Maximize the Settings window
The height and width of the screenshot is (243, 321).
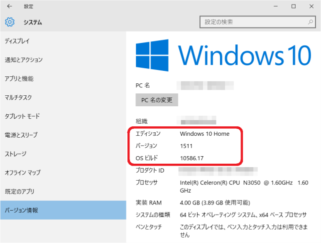[x=293, y=6]
